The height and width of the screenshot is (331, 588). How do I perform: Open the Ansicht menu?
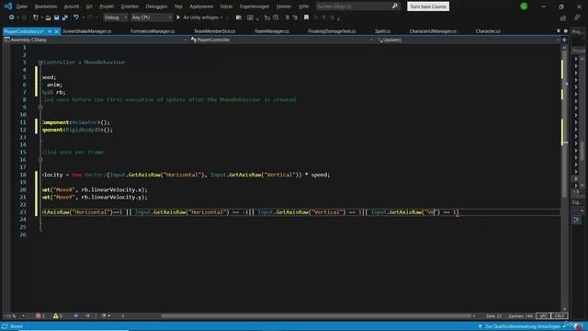pos(72,6)
